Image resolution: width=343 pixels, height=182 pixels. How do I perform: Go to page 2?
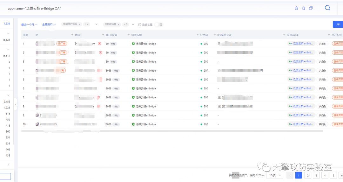[308, 175]
